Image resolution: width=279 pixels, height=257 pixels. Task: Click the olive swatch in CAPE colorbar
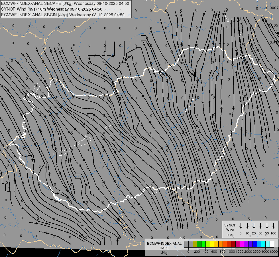point(195,244)
